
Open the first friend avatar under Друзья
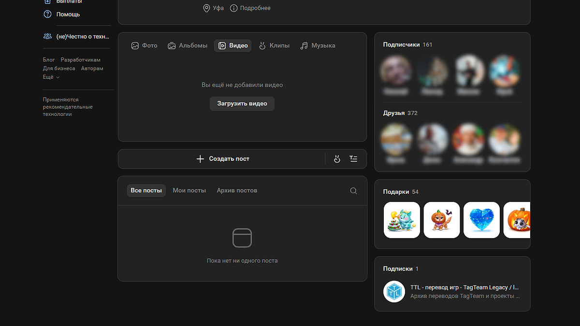(x=396, y=139)
